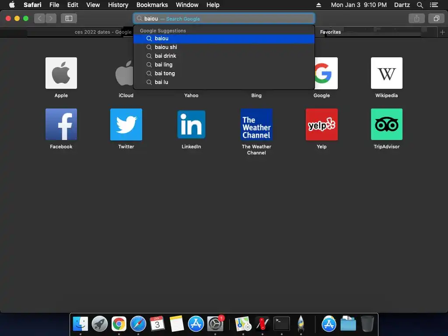Click the Share button in toolbar

(416, 18)
